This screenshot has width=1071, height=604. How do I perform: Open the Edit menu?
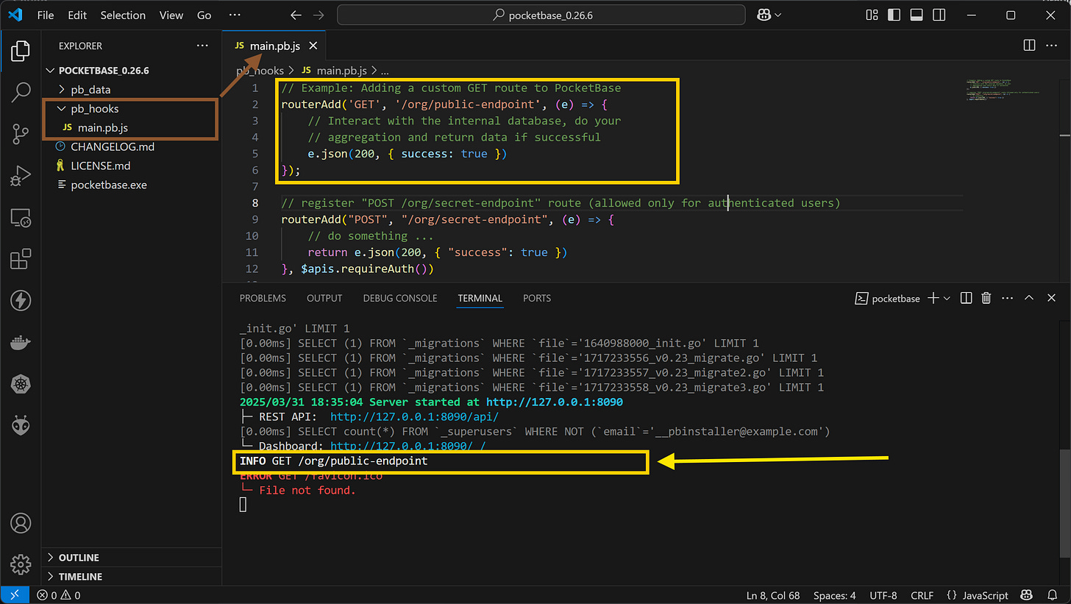76,15
